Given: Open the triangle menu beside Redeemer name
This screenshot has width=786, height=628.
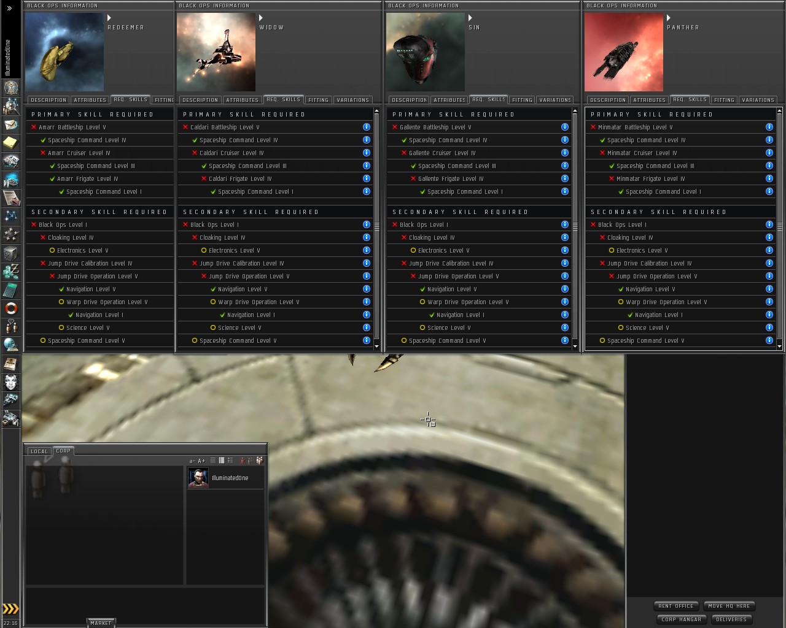Looking at the screenshot, I should tap(110, 18).
